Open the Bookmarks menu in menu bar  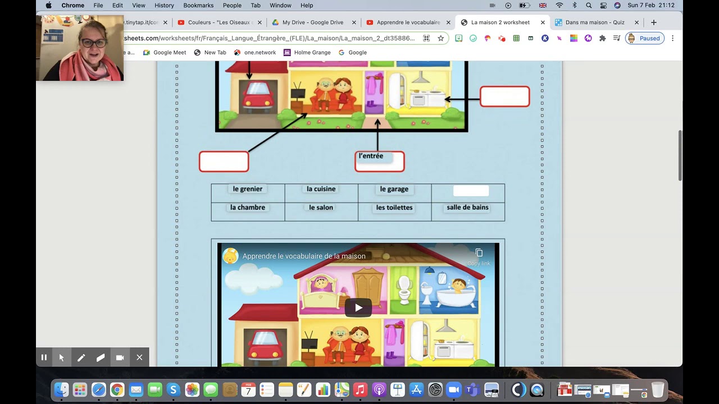point(198,6)
